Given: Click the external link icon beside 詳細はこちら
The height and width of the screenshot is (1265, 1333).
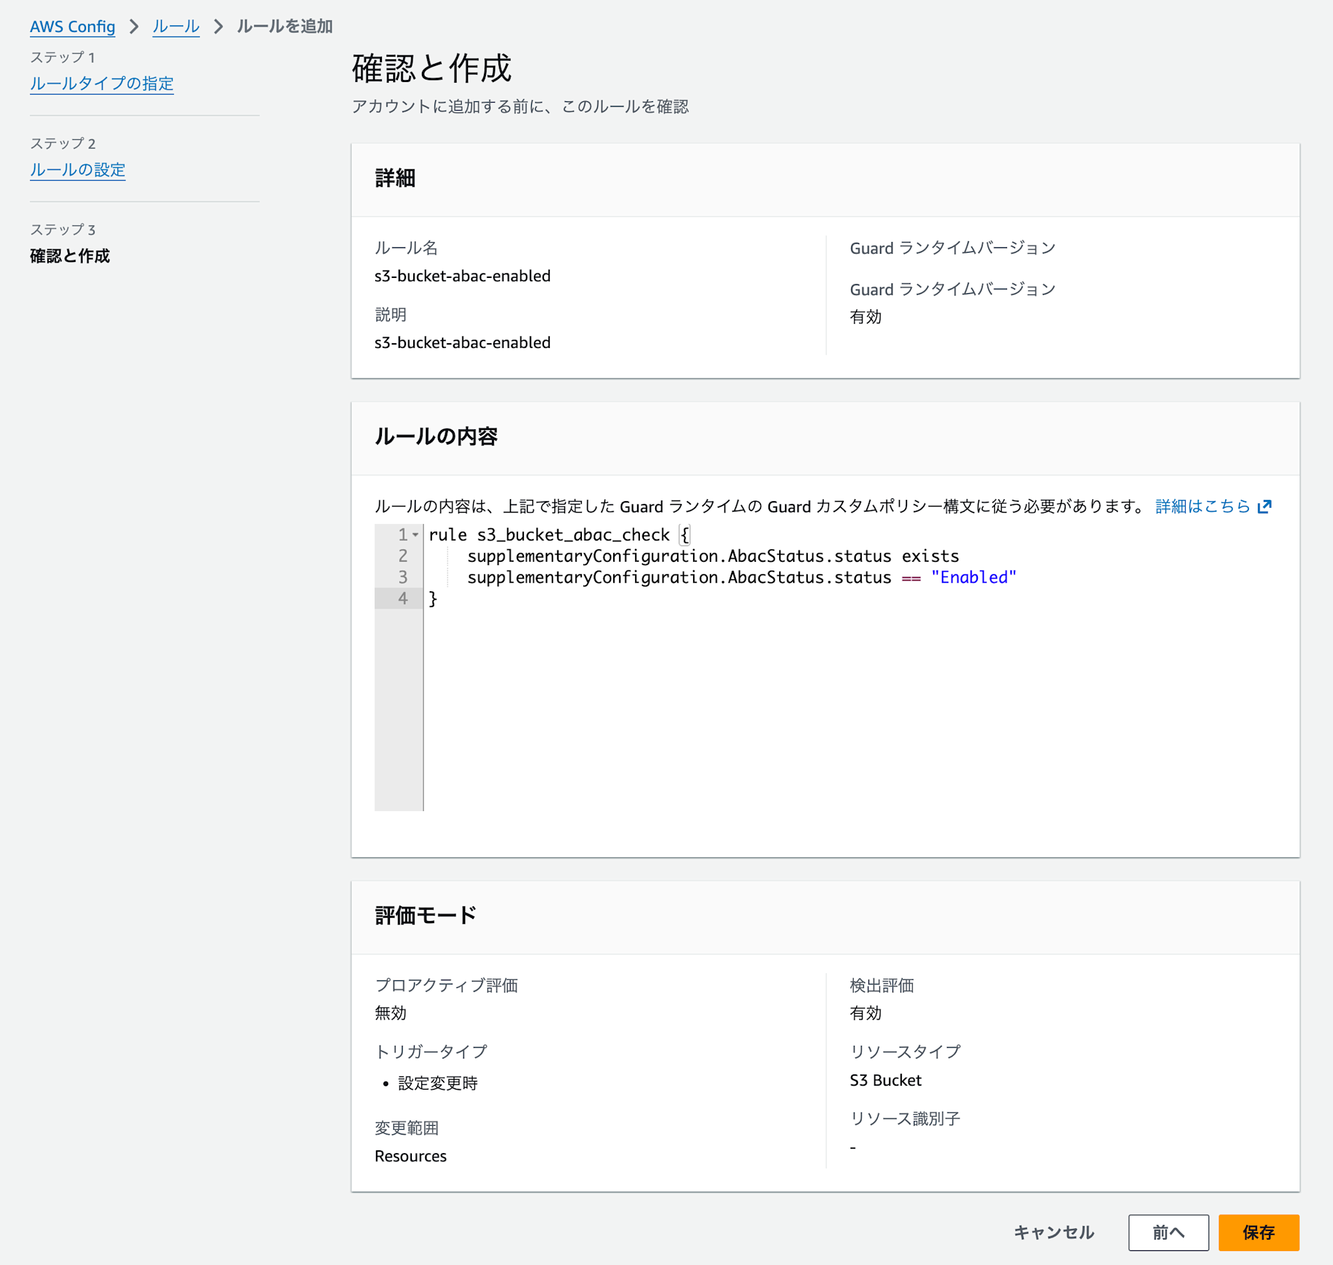Looking at the screenshot, I should tap(1264, 507).
